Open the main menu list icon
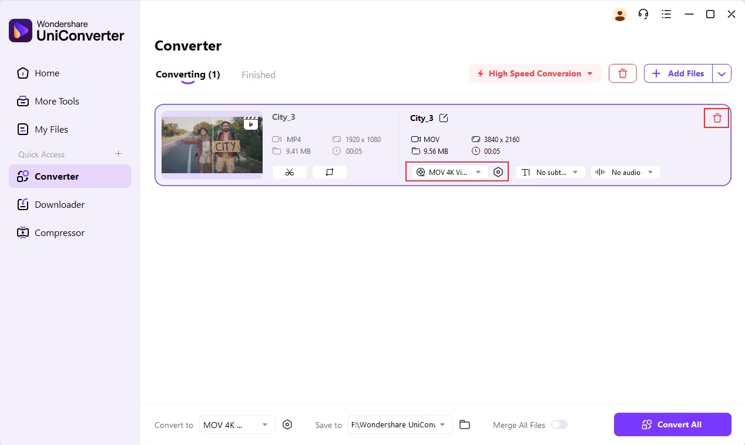Image resolution: width=745 pixels, height=445 pixels. [x=666, y=14]
